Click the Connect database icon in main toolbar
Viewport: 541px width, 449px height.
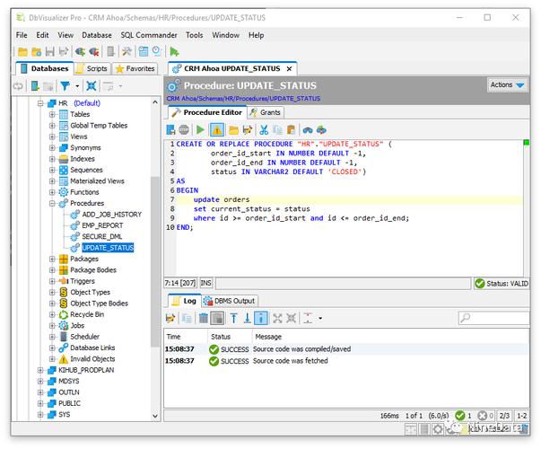(x=80, y=52)
